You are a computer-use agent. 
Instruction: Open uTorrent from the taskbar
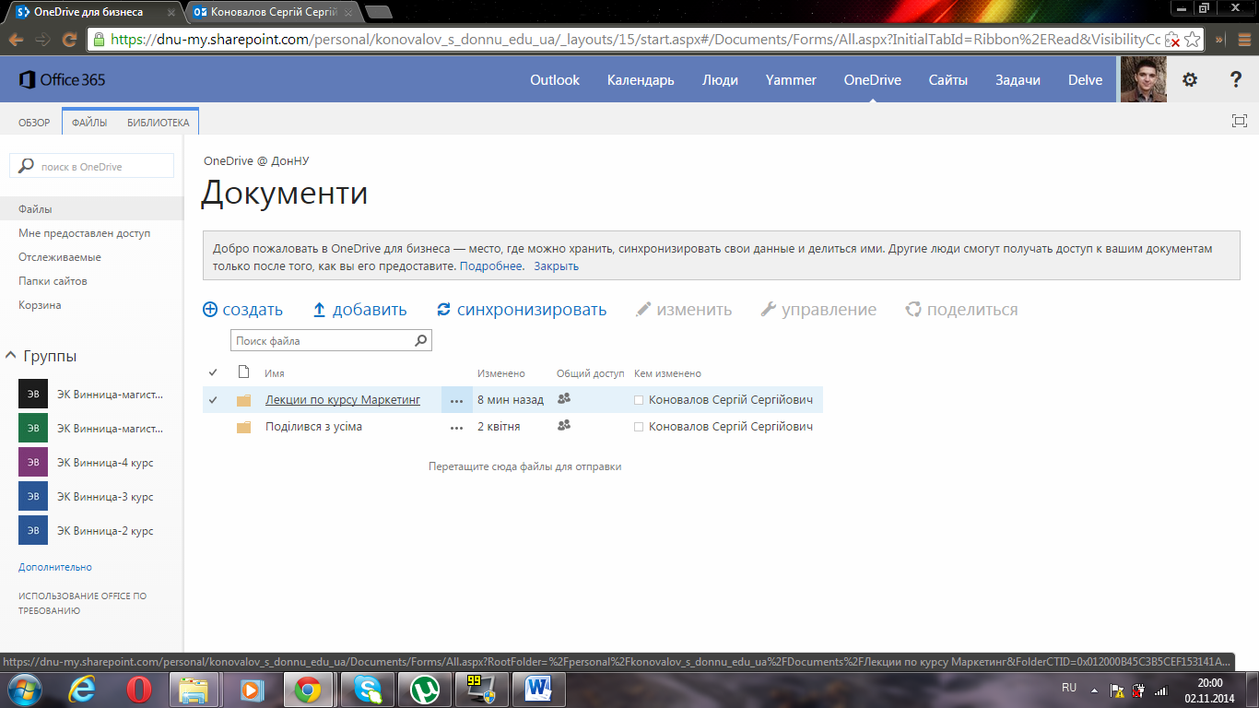tap(424, 690)
